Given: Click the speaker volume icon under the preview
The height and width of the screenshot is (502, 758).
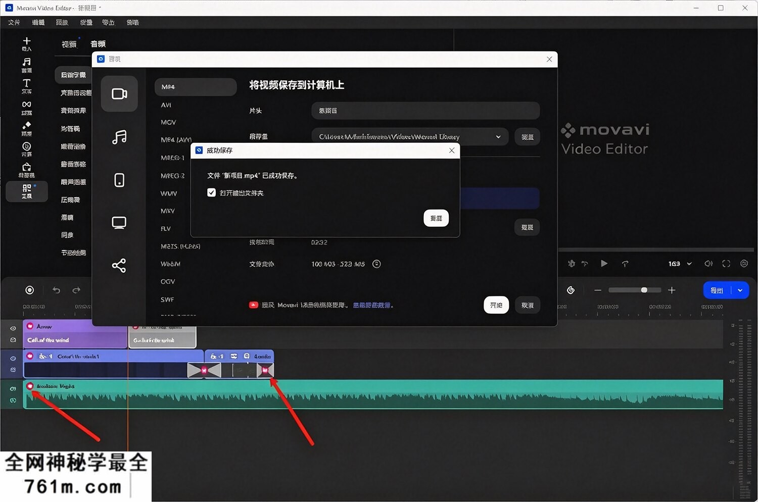Looking at the screenshot, I should click(x=708, y=264).
